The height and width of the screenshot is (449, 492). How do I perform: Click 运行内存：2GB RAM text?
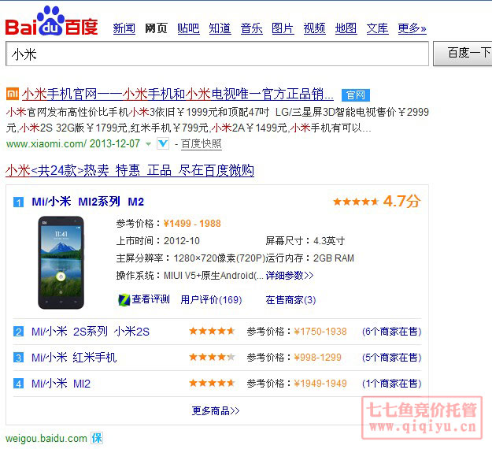[x=309, y=258]
